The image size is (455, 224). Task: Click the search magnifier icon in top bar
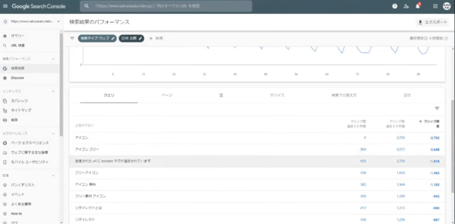tap(86, 6)
